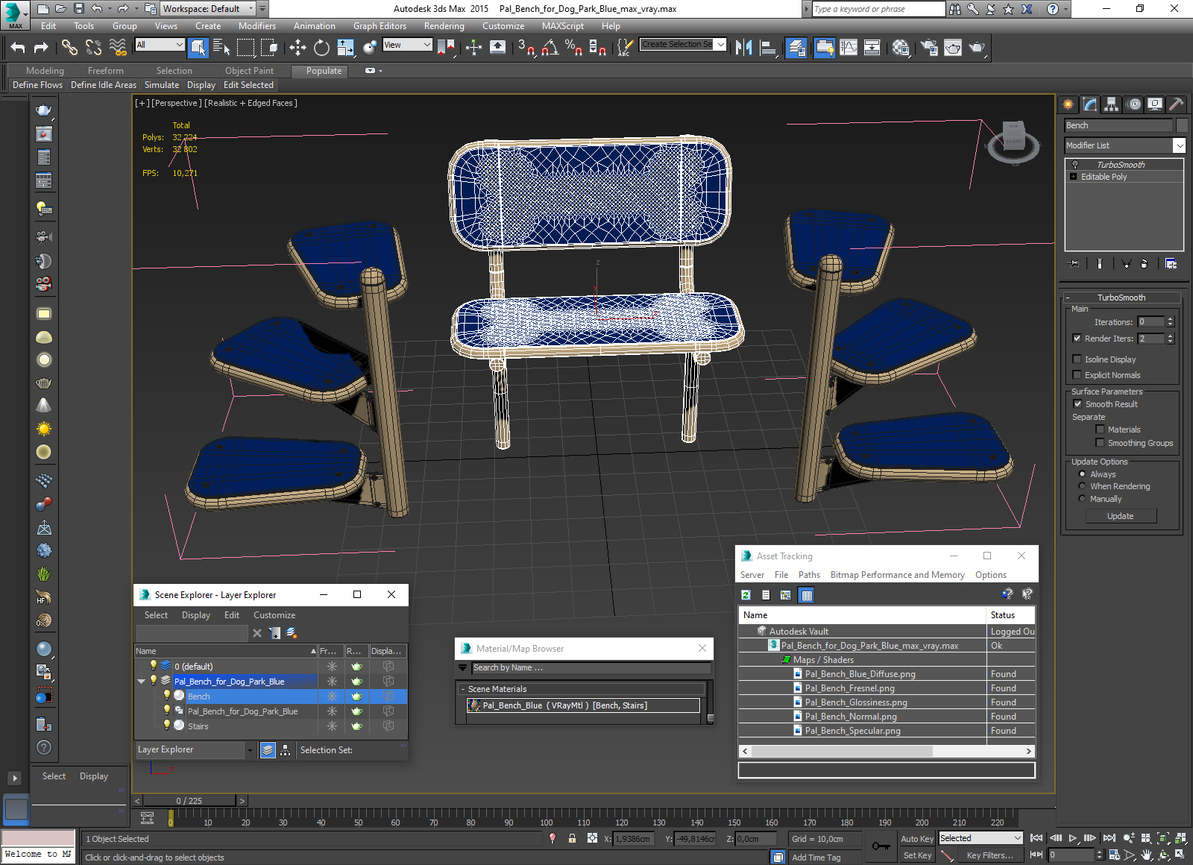
Task: Click the 0 / 225 time slider
Action: [x=190, y=801]
